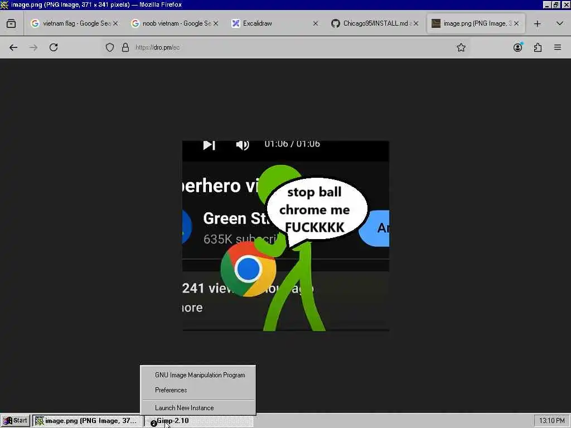The image size is (571, 428).
Task: Activate image.png Firefox taskbar button
Action: (x=88, y=421)
